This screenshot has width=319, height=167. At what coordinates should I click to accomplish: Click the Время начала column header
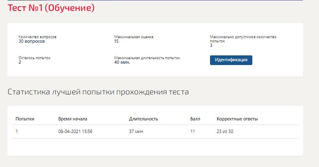click(73, 119)
